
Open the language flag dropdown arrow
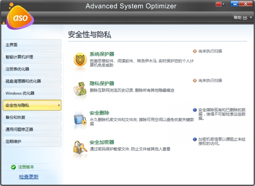pyautogui.click(x=224, y=4)
